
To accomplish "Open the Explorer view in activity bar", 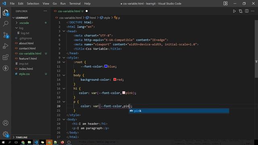I will (5, 12).
